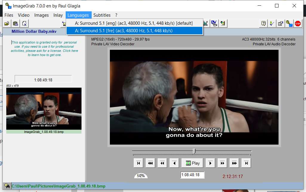Step back one frame with single left arrow
The width and height of the screenshot is (306, 192).
(x=174, y=163)
